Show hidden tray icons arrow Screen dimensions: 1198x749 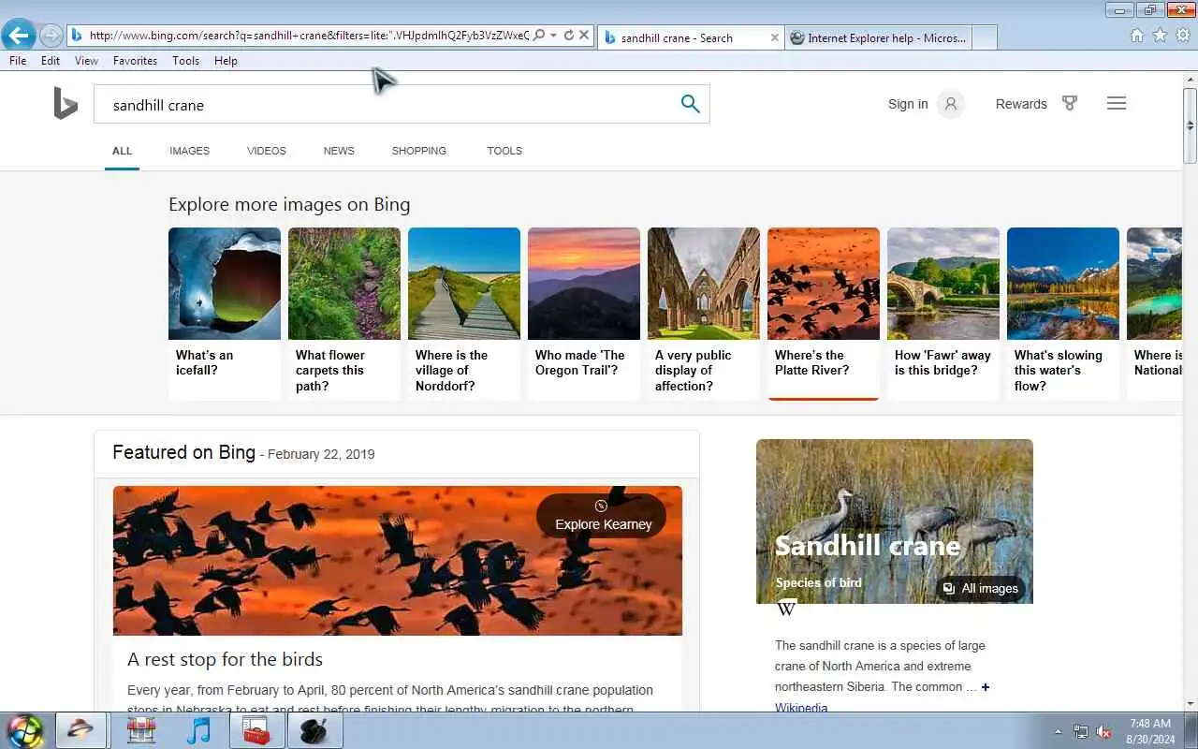point(1058,731)
